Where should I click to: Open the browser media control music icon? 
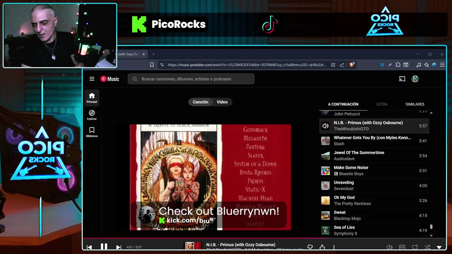418,65
